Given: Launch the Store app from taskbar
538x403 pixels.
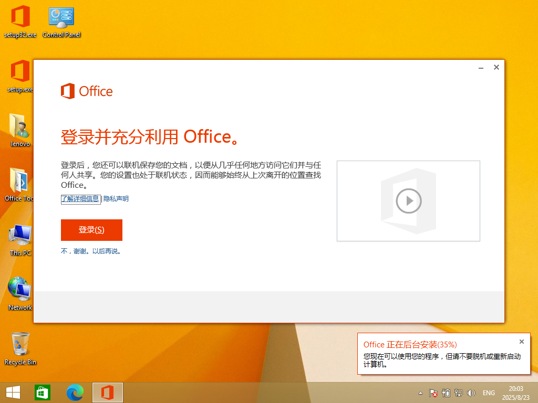Looking at the screenshot, I should coord(42,393).
